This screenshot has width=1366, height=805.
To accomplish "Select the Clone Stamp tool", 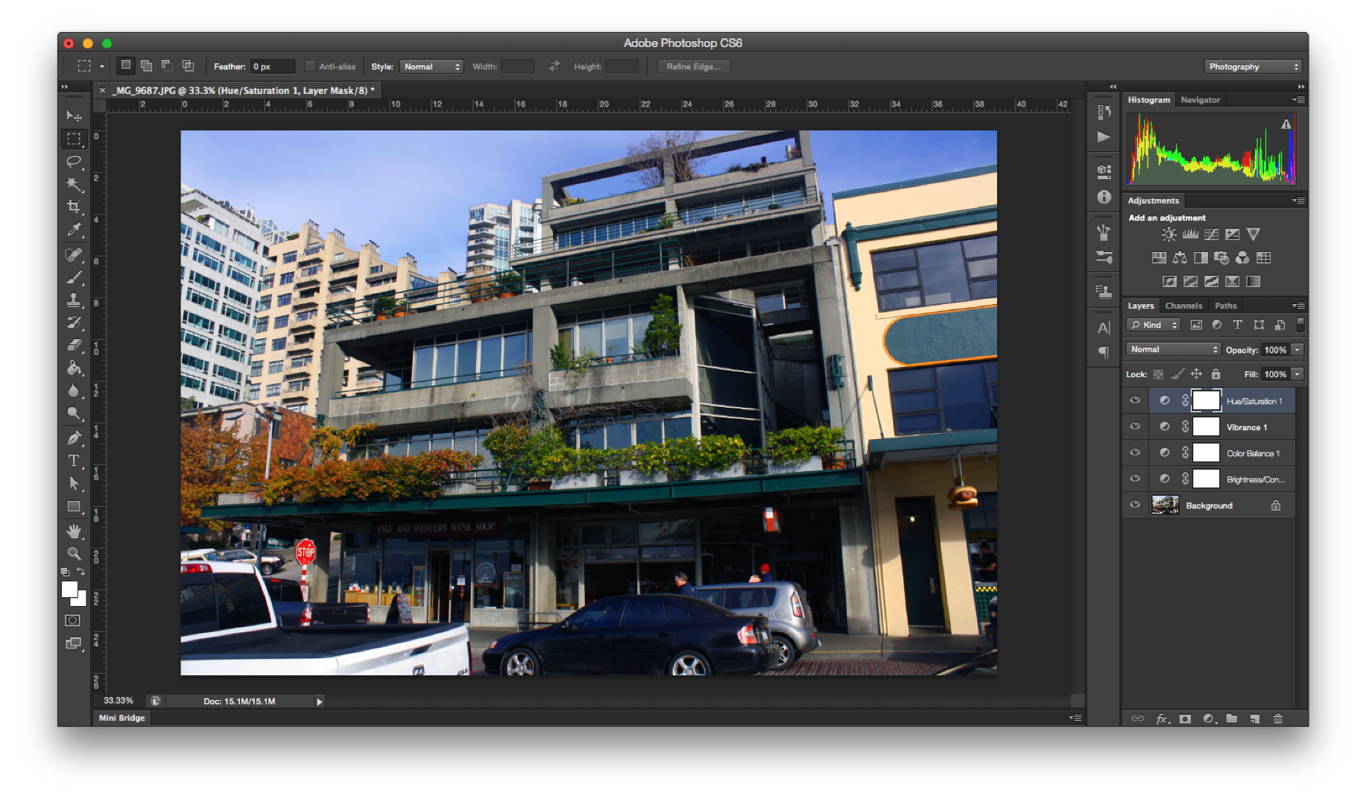I will pyautogui.click(x=74, y=300).
